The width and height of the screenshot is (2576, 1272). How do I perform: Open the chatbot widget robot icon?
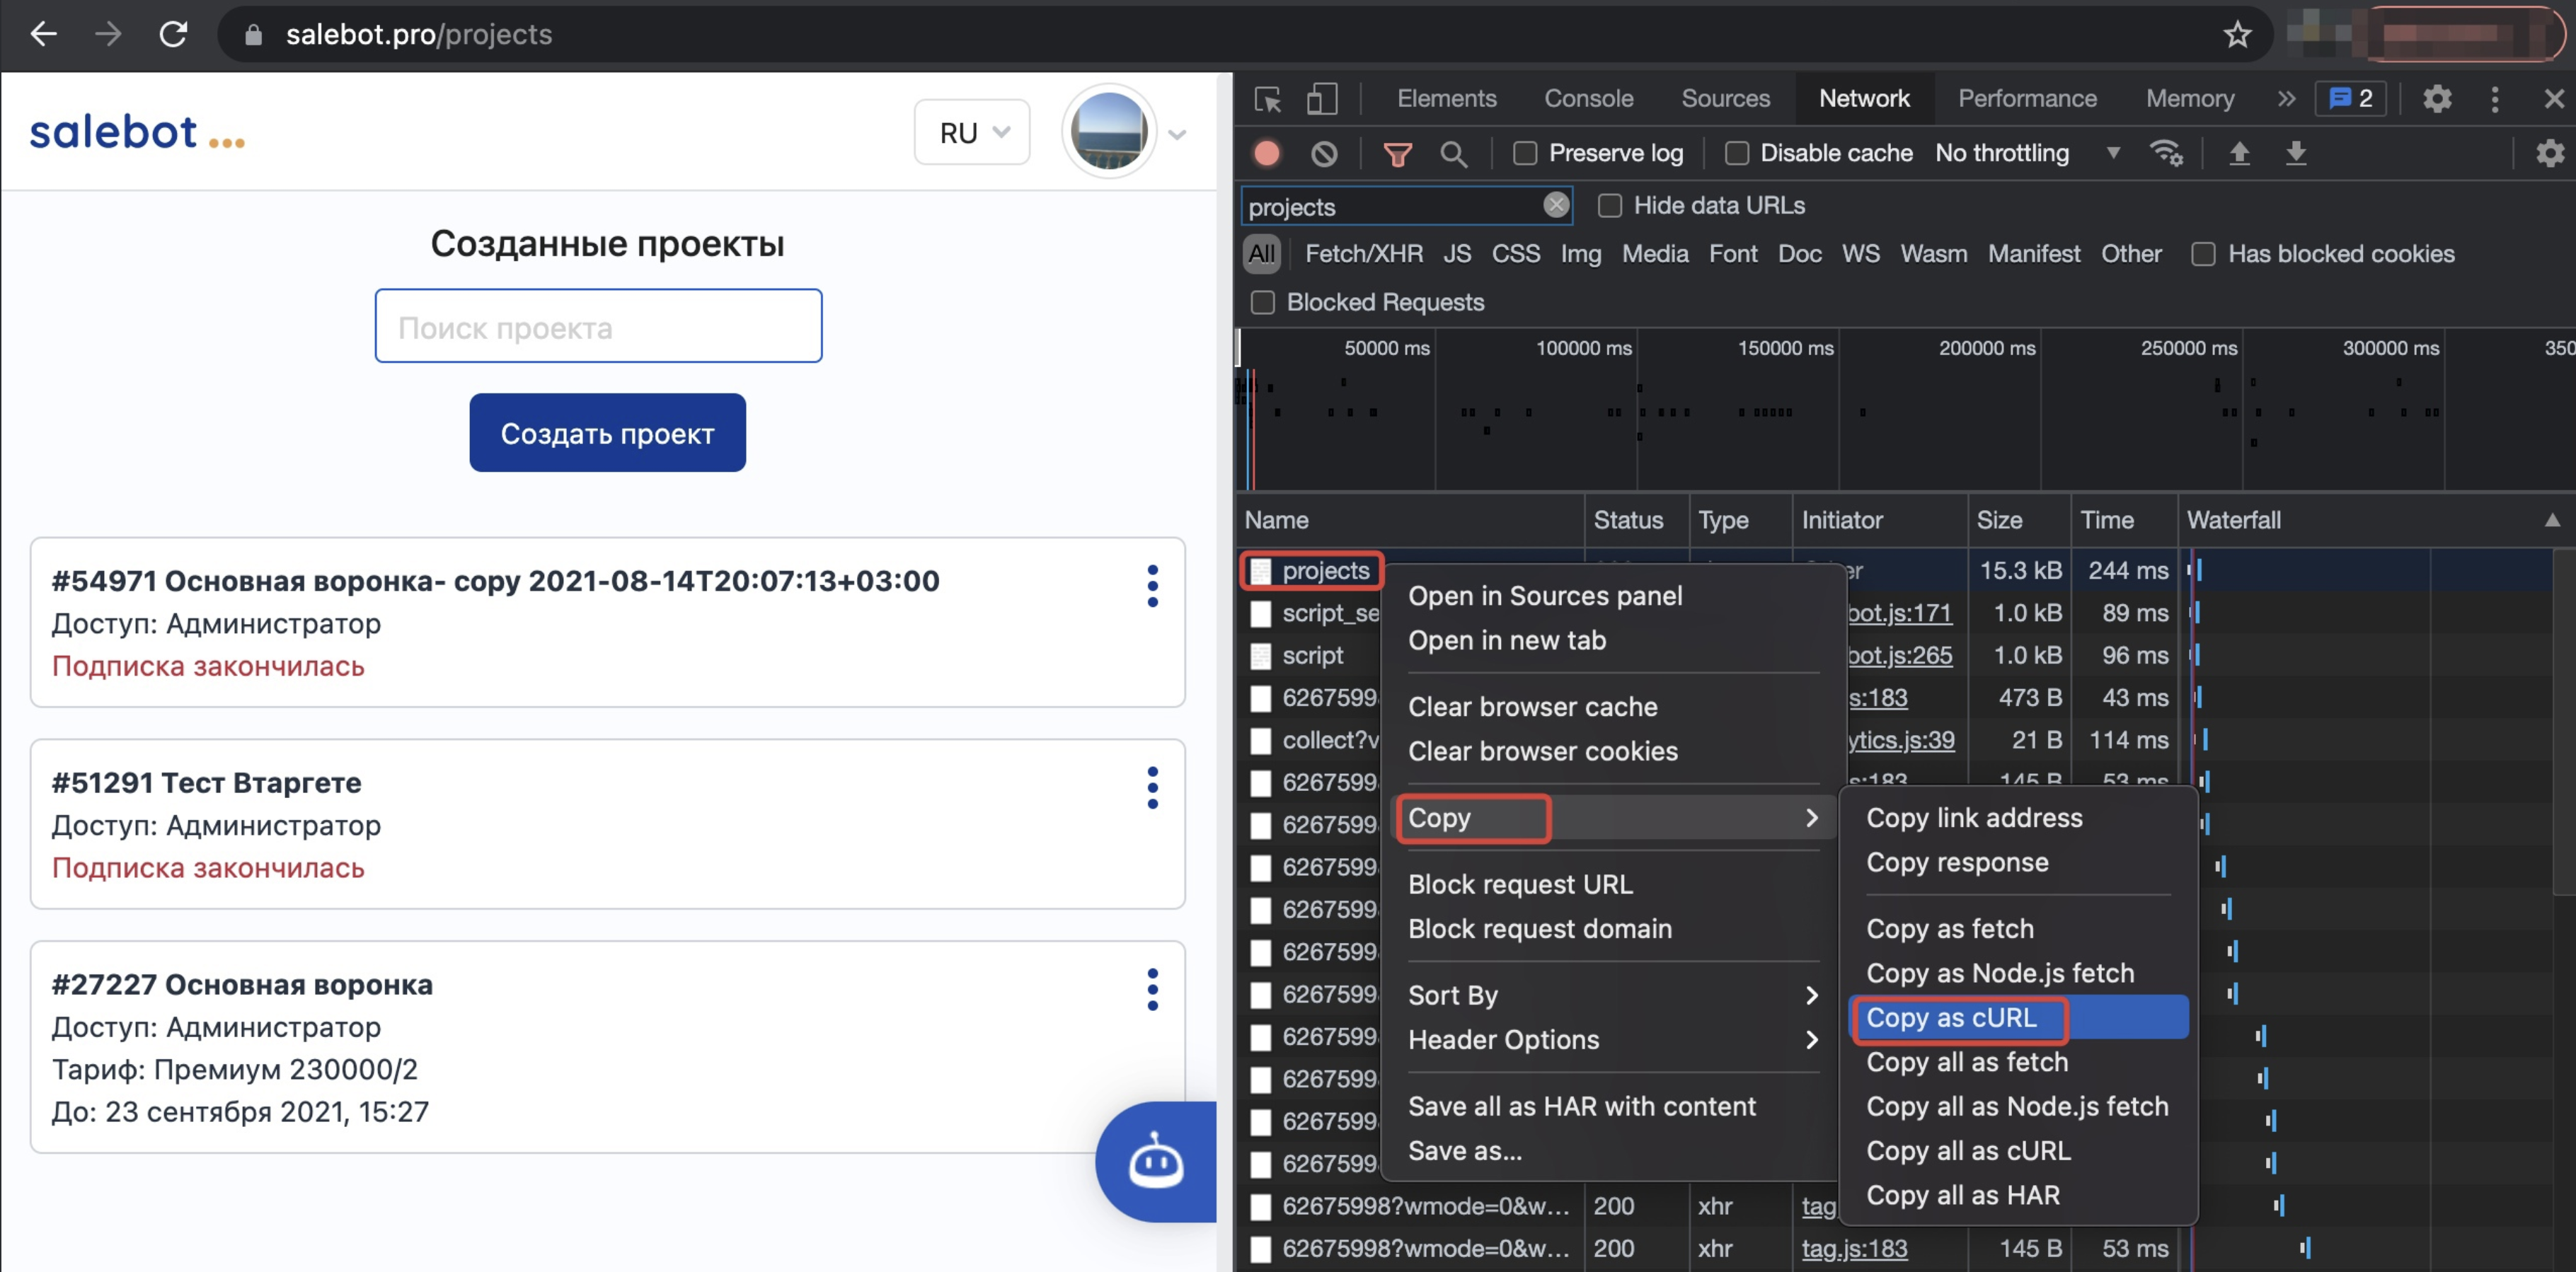(1156, 1162)
